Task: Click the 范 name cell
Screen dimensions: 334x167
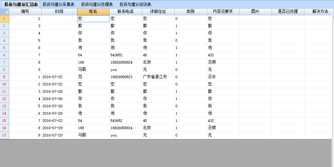Action: tap(93, 77)
